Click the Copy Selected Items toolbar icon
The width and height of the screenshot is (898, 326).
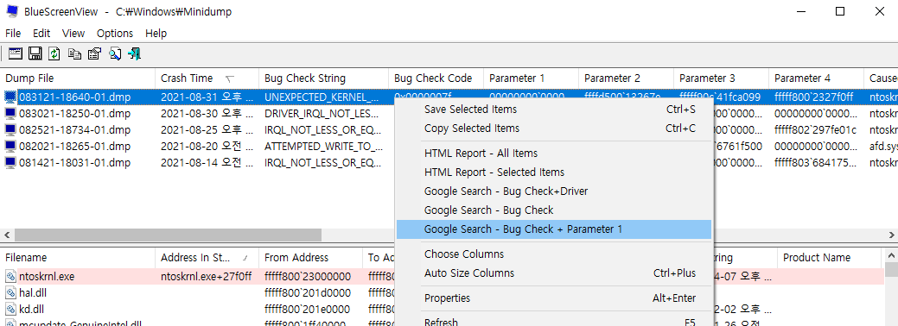[x=74, y=53]
